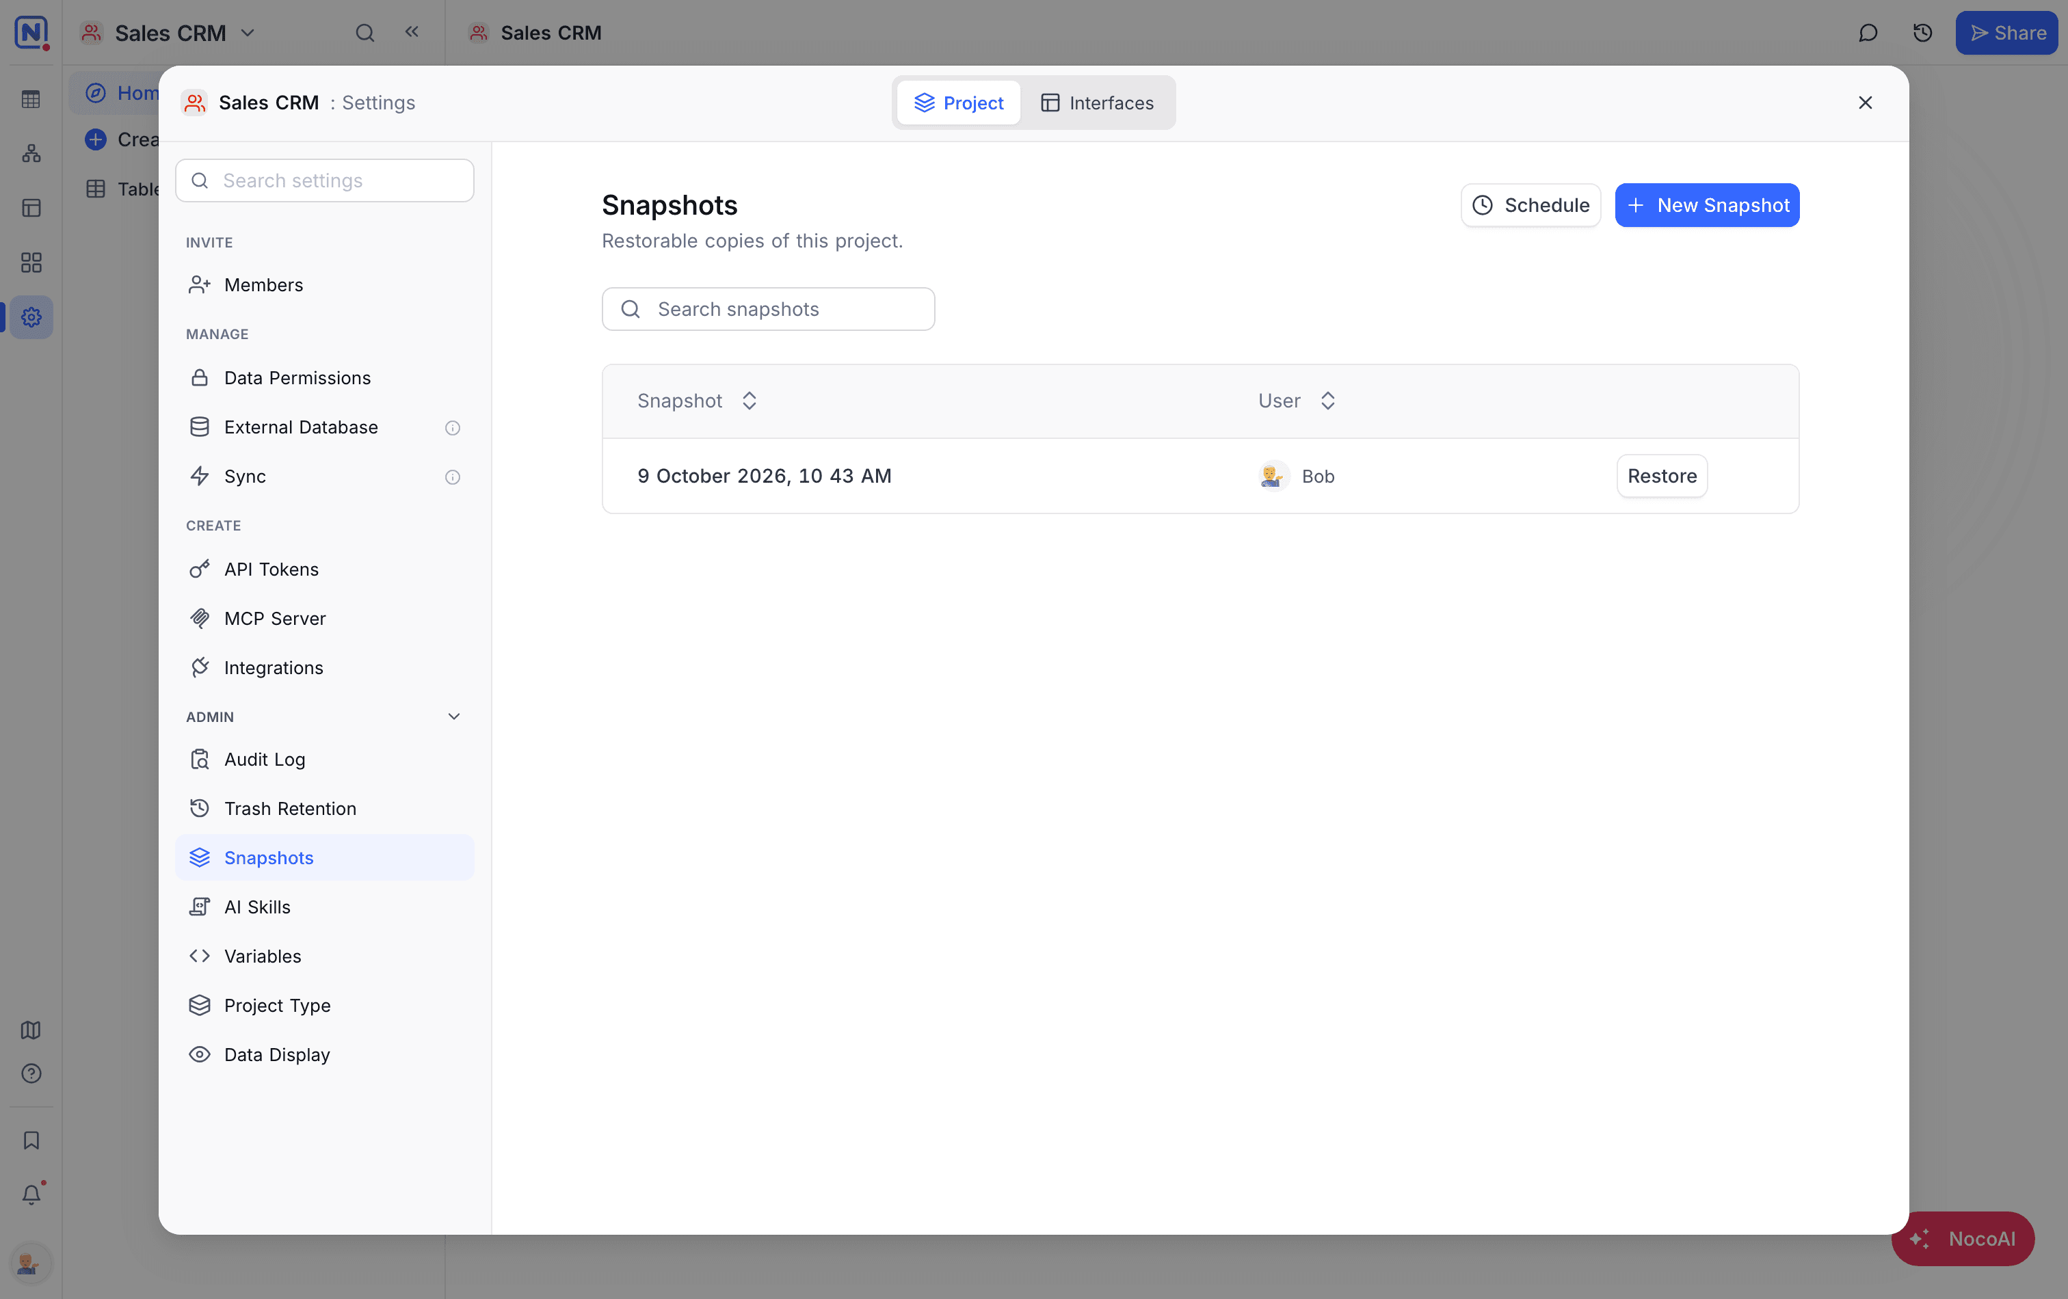The width and height of the screenshot is (2068, 1299).
Task: Click the user avatar at bottom left
Action: point(30,1263)
